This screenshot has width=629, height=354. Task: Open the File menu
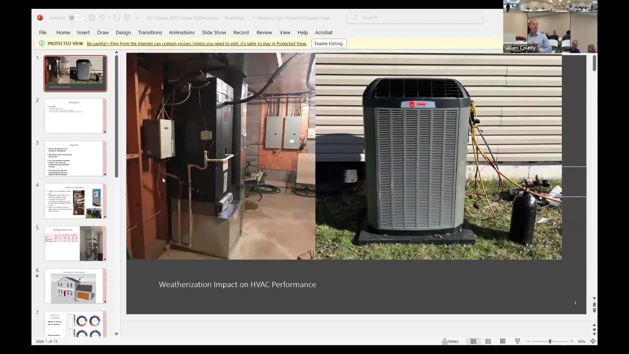pos(43,32)
